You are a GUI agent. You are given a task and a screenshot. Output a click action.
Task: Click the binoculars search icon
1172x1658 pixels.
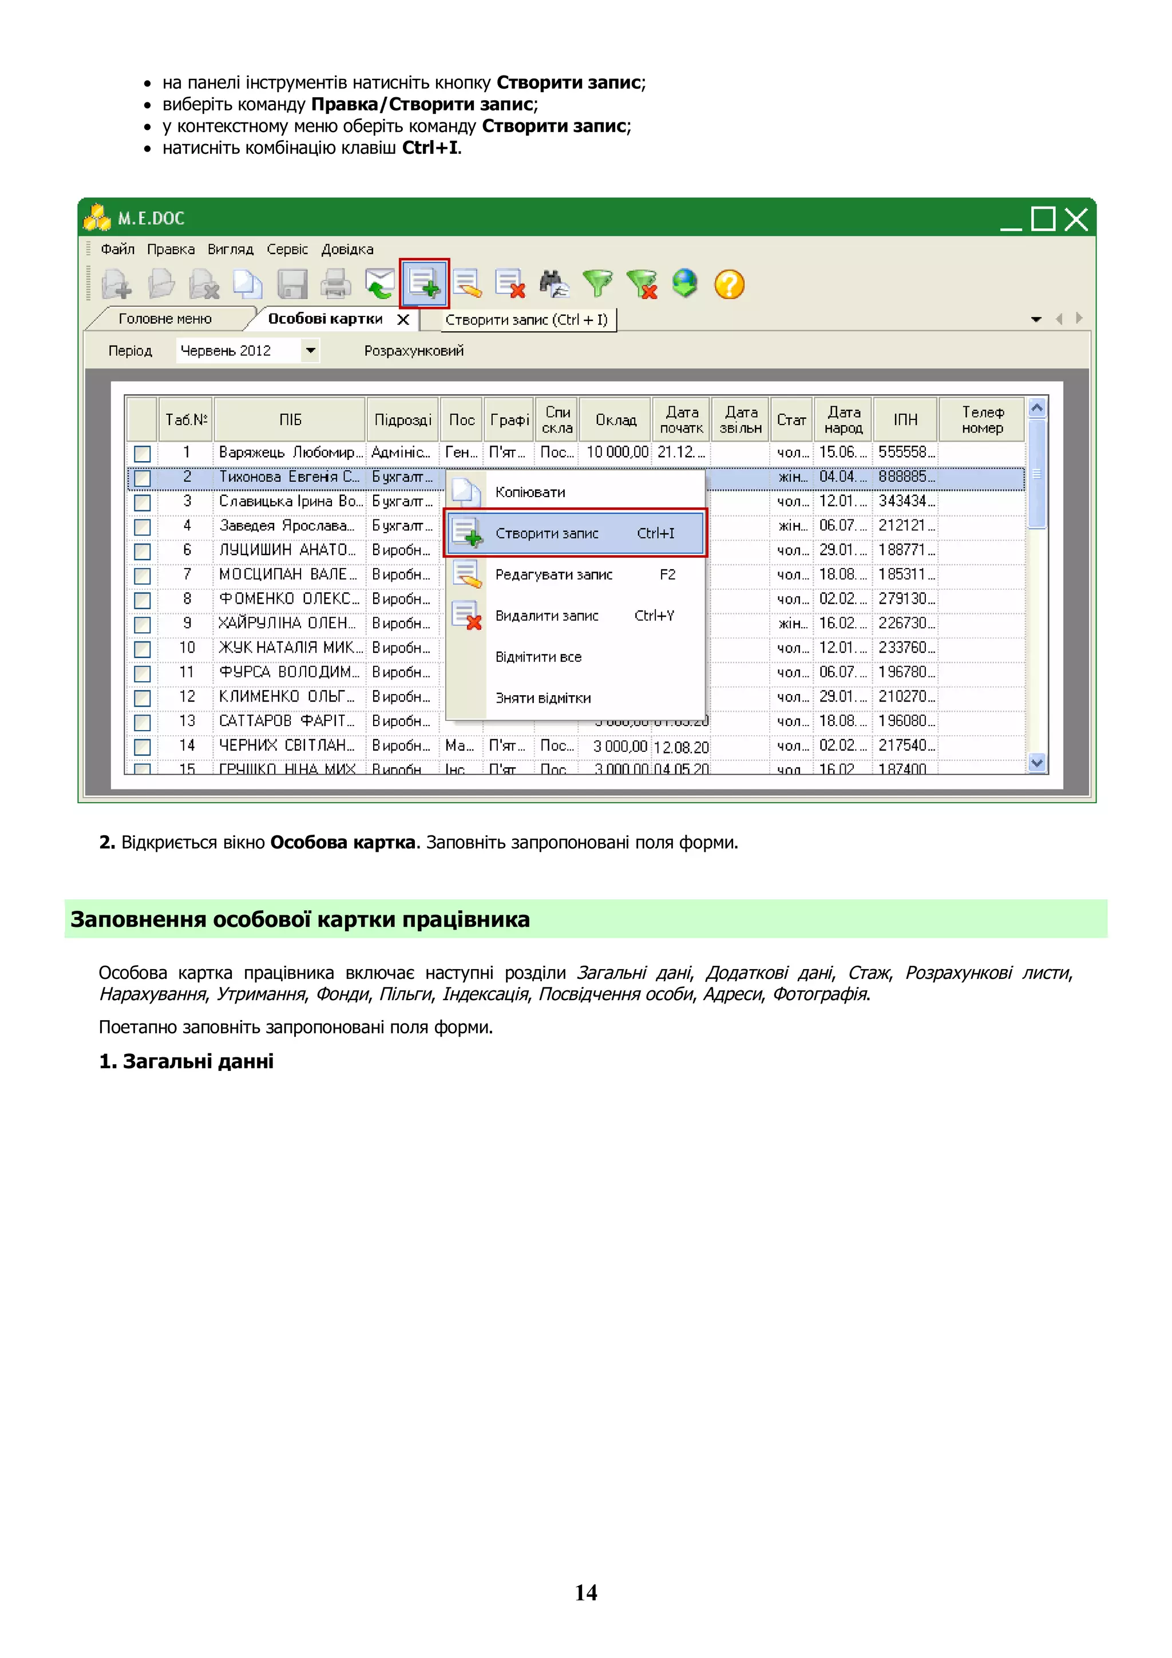(x=554, y=284)
